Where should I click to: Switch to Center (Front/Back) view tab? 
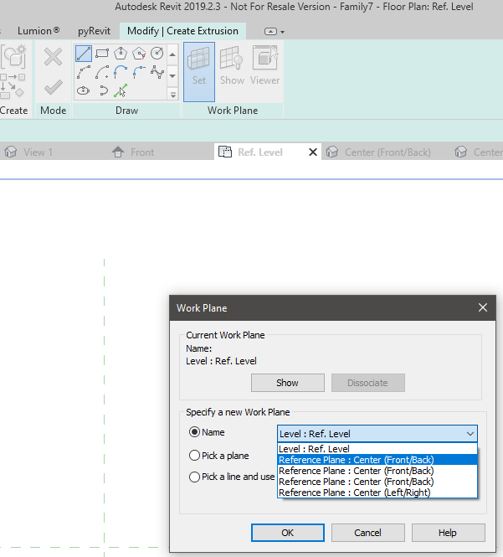click(x=388, y=152)
